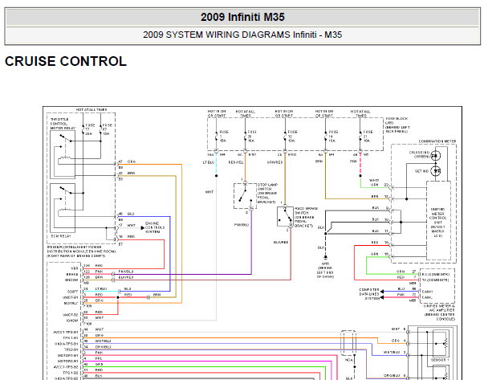Image resolution: width=484 pixels, height=380 pixels.
Task: Click the MOTRLY pin label
Action: pos(71,304)
